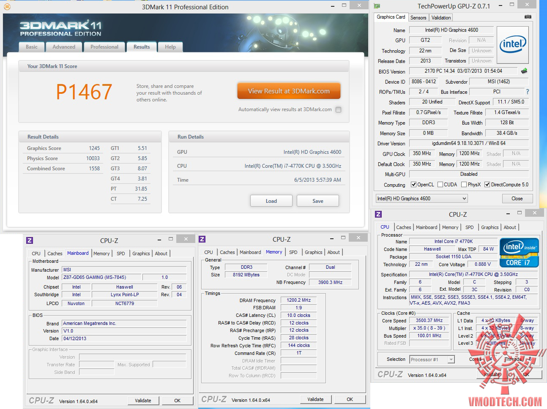Open the Caches tab in the CPU-Z Memory window

[x=227, y=252]
